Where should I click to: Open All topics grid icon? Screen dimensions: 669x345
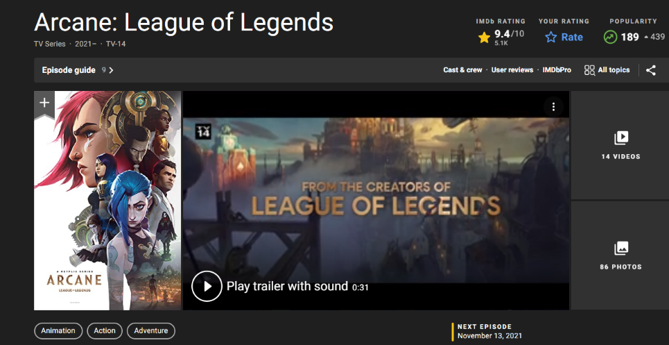click(x=590, y=70)
